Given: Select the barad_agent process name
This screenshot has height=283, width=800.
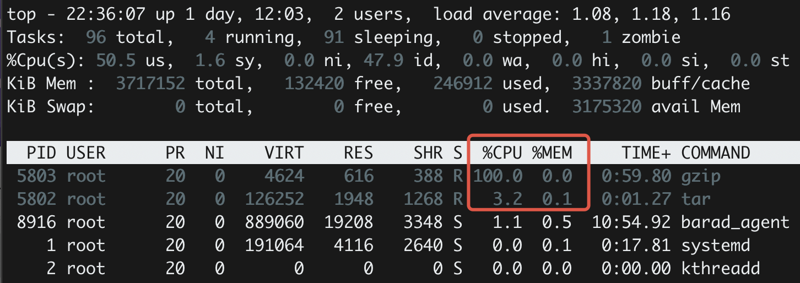Looking at the screenshot, I should tap(735, 223).
